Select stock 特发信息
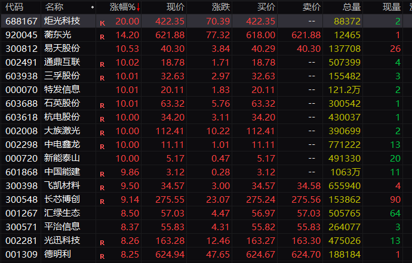Viewport: 412px width, 263px height. pyautogui.click(x=62, y=89)
